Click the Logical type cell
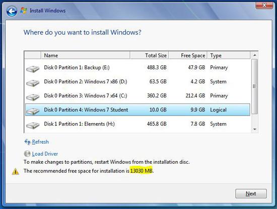 (218, 110)
